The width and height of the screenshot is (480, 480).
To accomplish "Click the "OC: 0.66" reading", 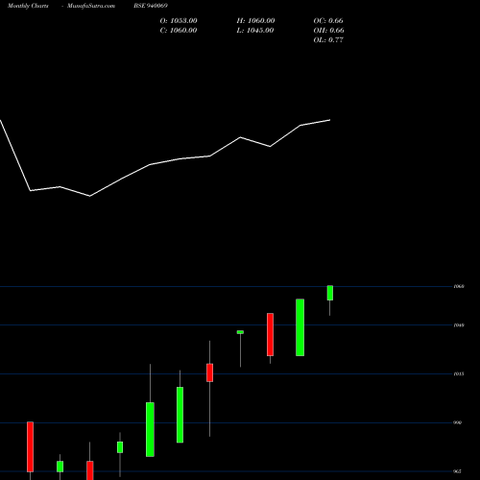I will (x=328, y=21).
